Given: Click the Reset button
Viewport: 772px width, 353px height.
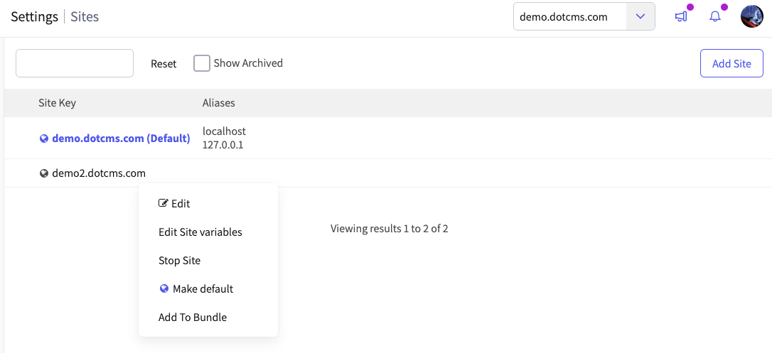Looking at the screenshot, I should click(163, 64).
